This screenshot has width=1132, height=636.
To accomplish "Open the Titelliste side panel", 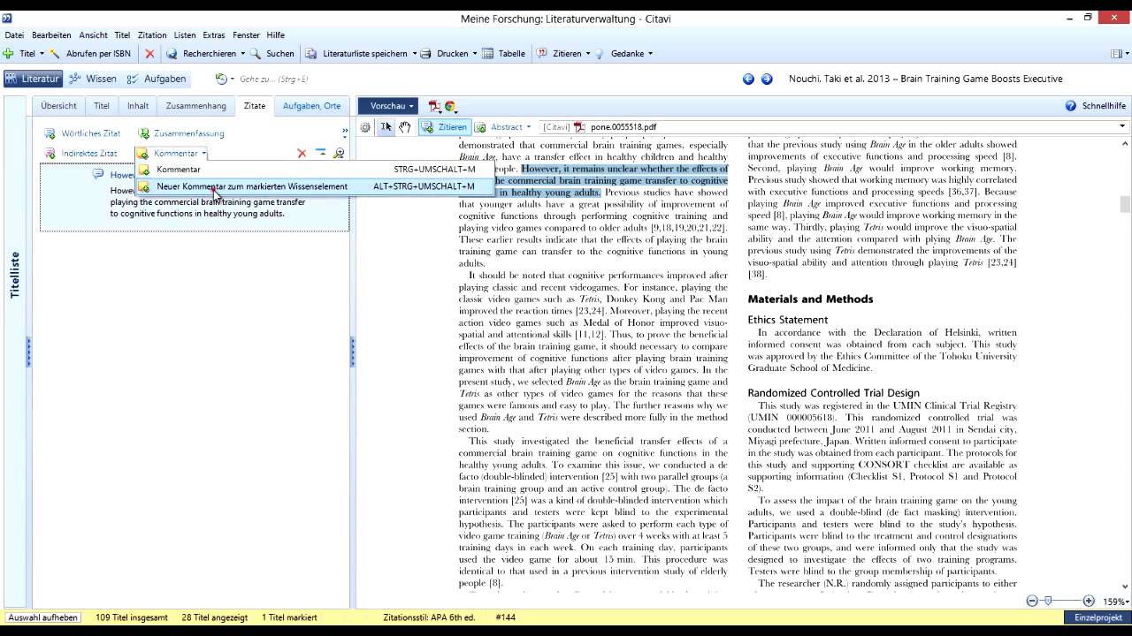I will tap(14, 275).
